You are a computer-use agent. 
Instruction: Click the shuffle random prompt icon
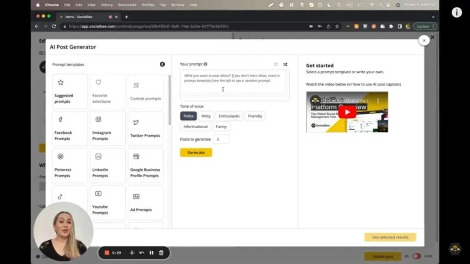[285, 65]
